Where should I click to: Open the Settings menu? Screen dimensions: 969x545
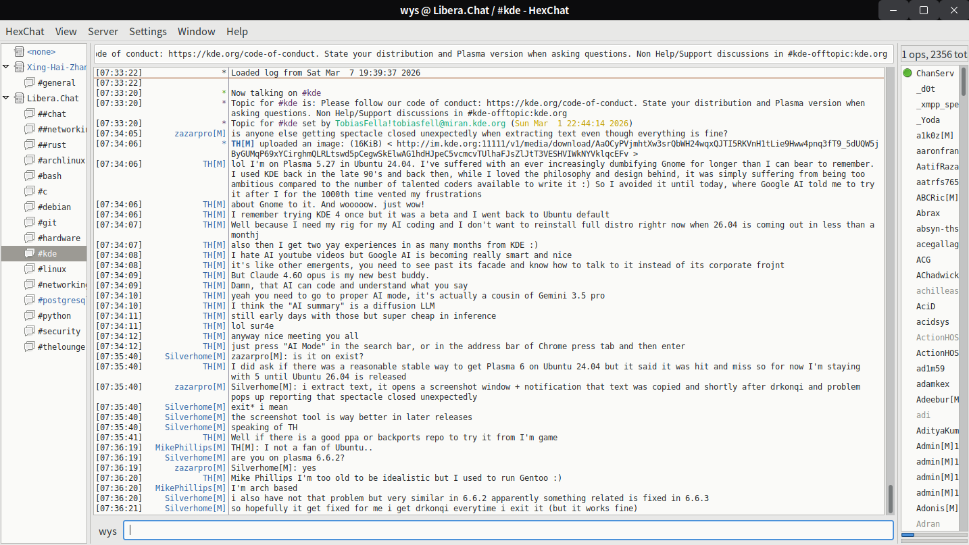click(147, 31)
